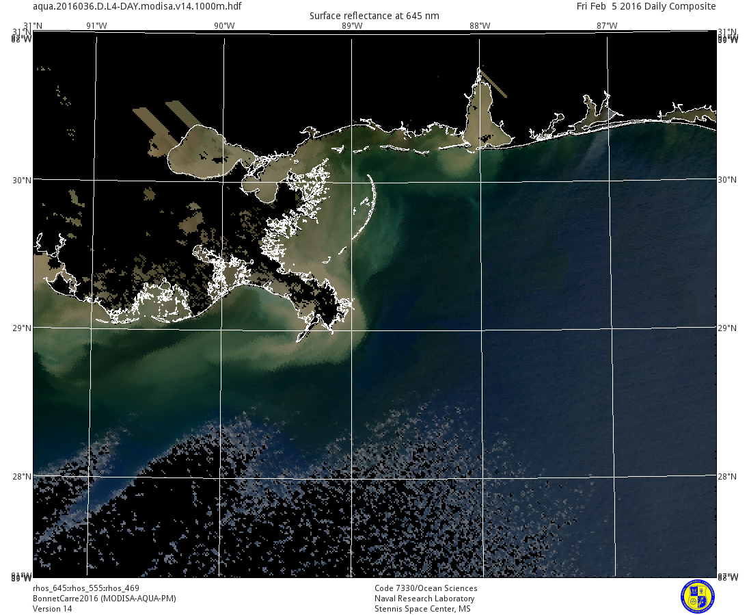Click the Naval Research Laboratory emblem logo
This screenshot has height=615, width=749.
point(697,596)
